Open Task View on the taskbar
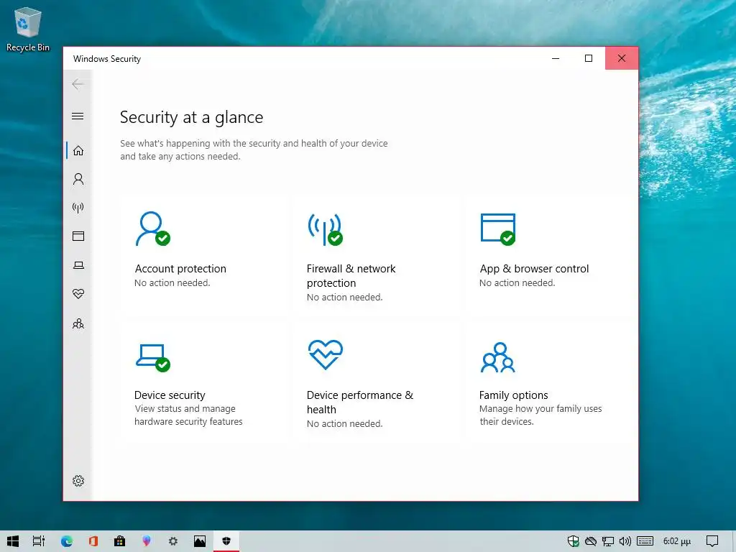The image size is (736, 552). pos(39,541)
